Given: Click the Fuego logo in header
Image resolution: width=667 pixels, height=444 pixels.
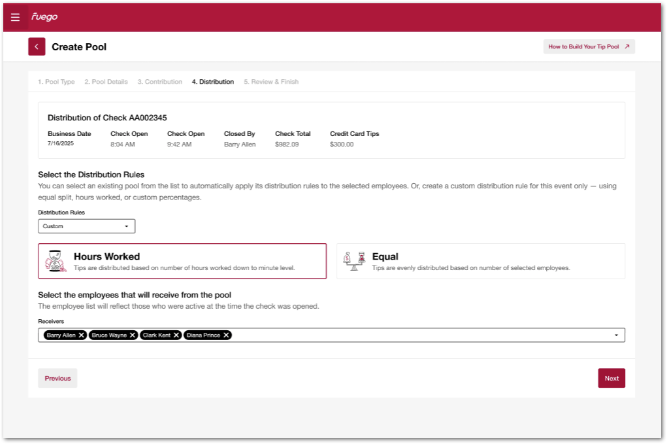Looking at the screenshot, I should coord(44,17).
